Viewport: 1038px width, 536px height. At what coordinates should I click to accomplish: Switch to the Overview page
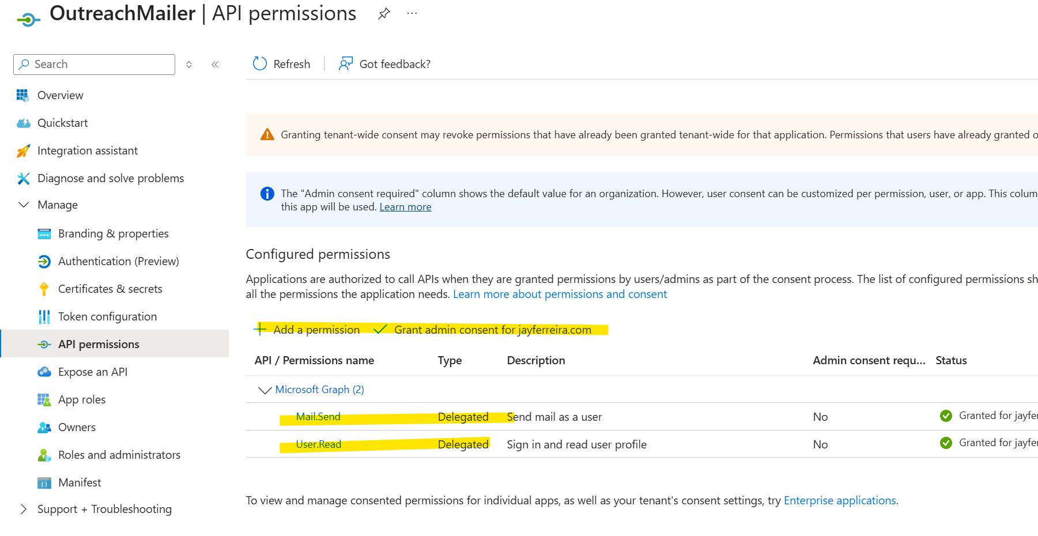tap(60, 95)
